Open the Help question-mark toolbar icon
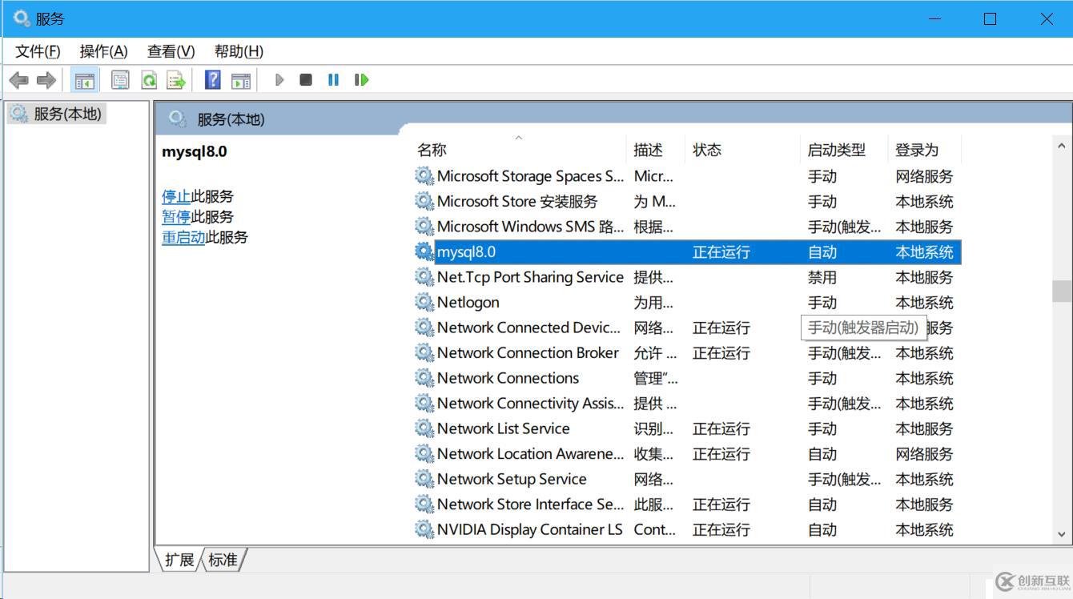The image size is (1073, 599). pyautogui.click(x=212, y=80)
